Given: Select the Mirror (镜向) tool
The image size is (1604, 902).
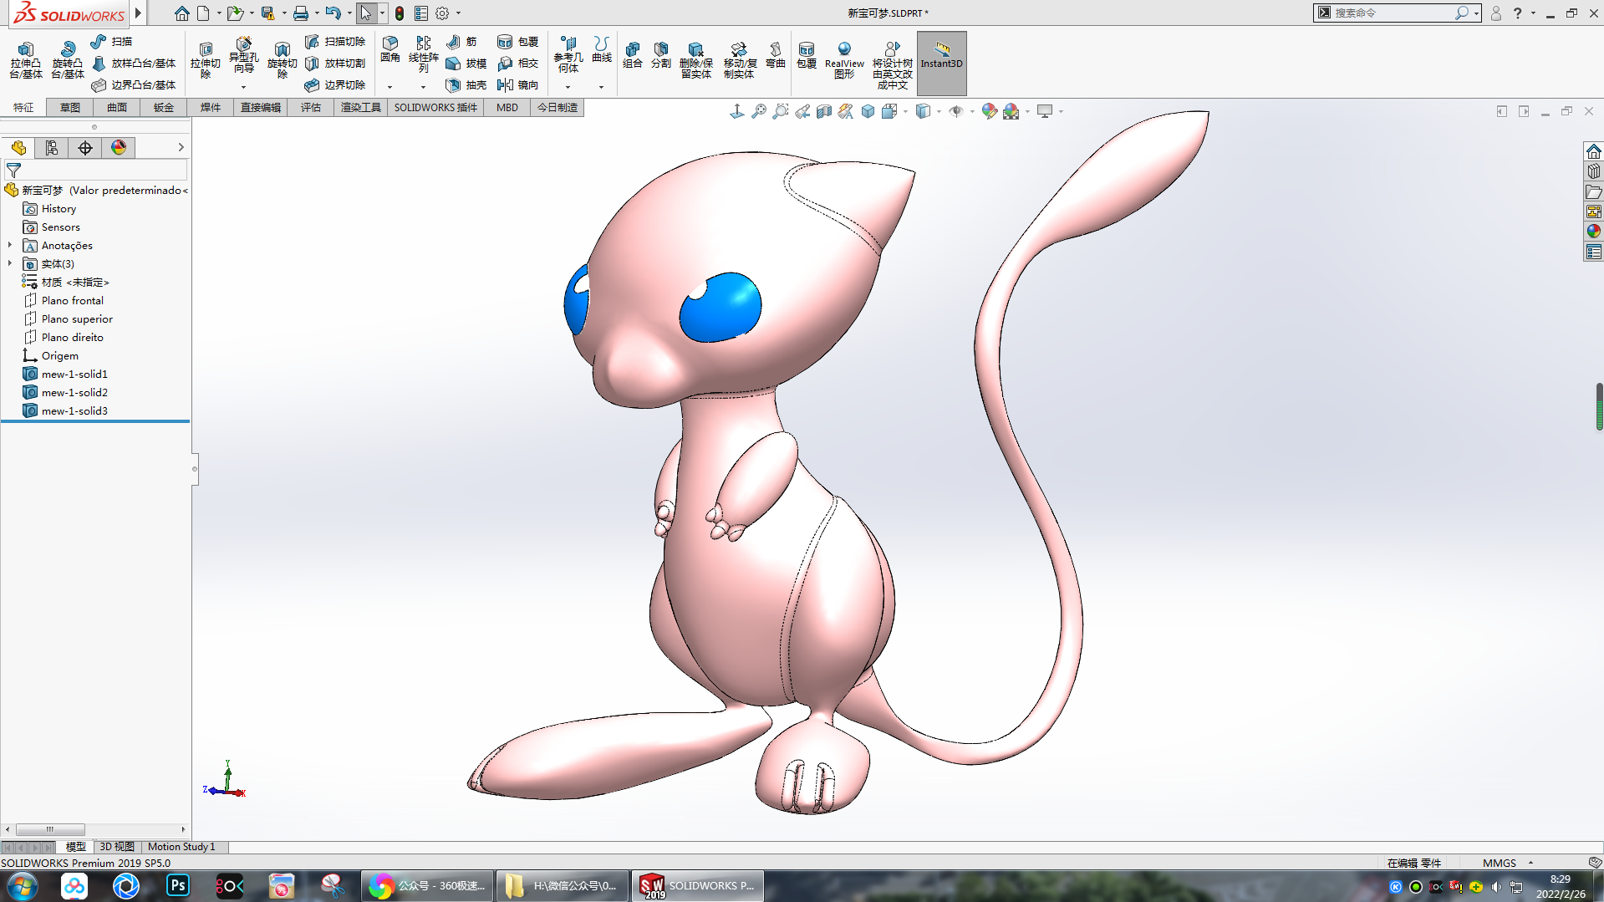Looking at the screenshot, I should click(517, 84).
